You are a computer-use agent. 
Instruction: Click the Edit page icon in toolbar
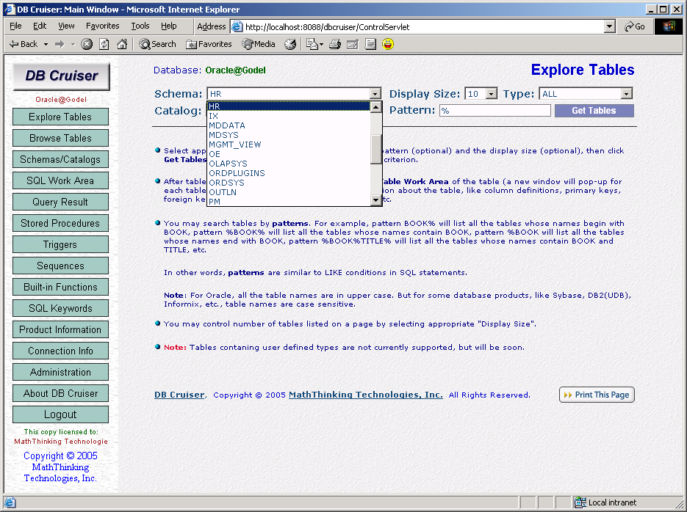point(353,44)
